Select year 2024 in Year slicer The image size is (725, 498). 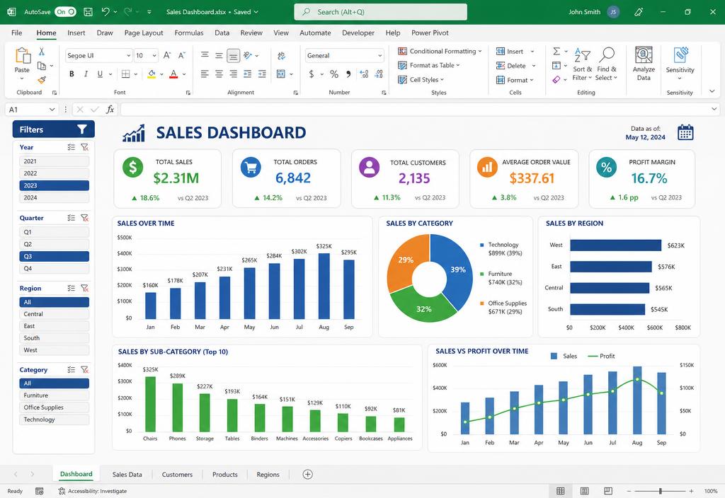pos(54,198)
